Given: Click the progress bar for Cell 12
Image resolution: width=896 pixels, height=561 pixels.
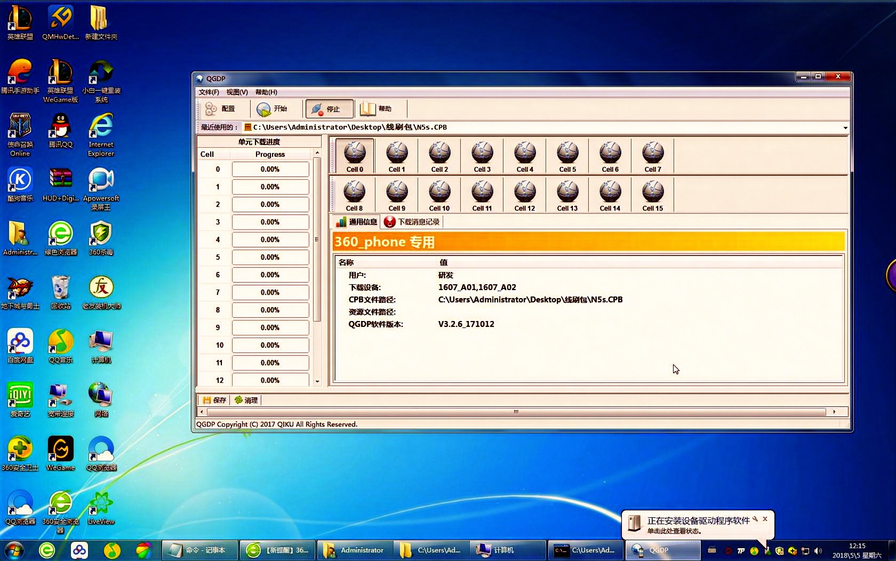Looking at the screenshot, I should coord(270,380).
